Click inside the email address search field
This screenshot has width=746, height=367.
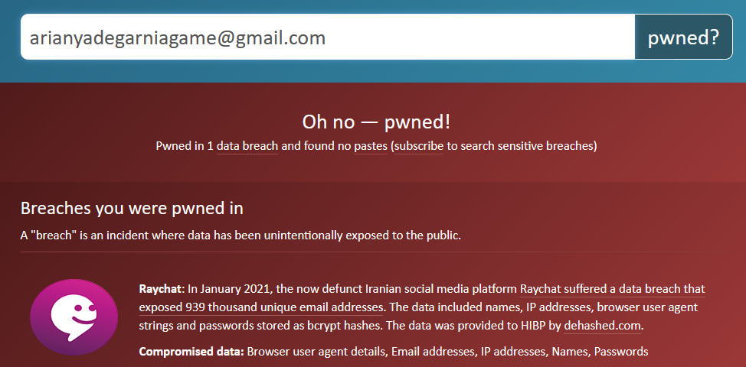pos(327,37)
